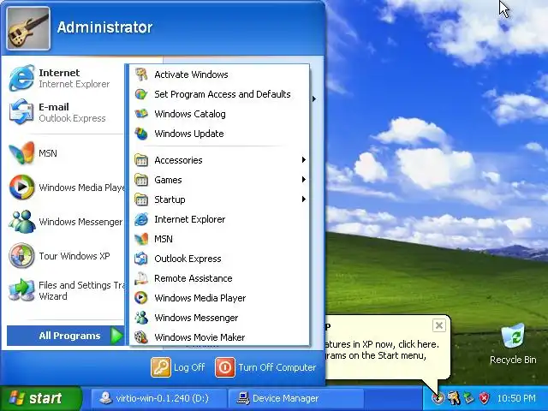Image resolution: width=548 pixels, height=411 pixels.
Task: Click Windows Messenger icon in All Programs list
Action: click(141, 318)
